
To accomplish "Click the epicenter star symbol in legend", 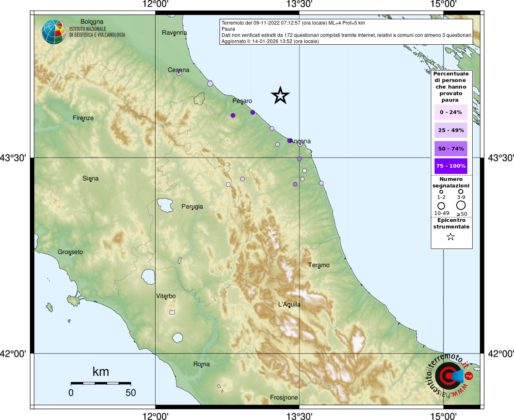I will 451,237.
